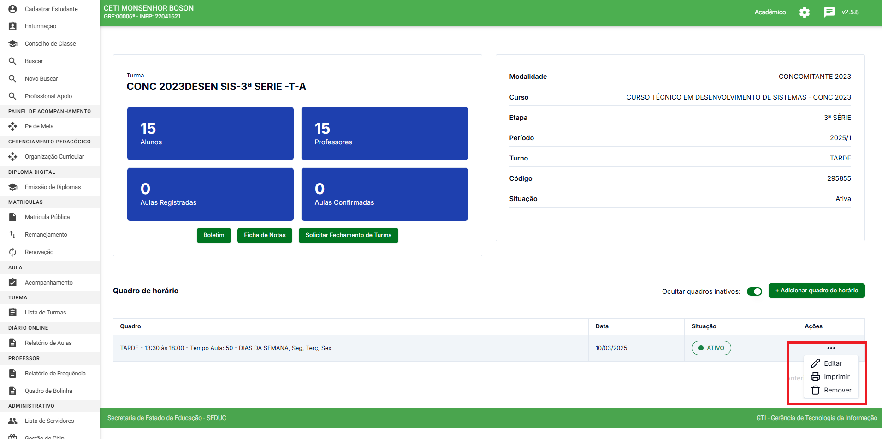Click Adicionar quadro de horário button

coord(816,291)
